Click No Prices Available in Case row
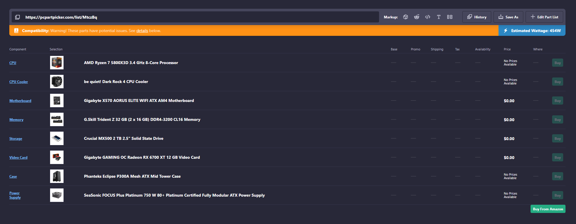 510,176
